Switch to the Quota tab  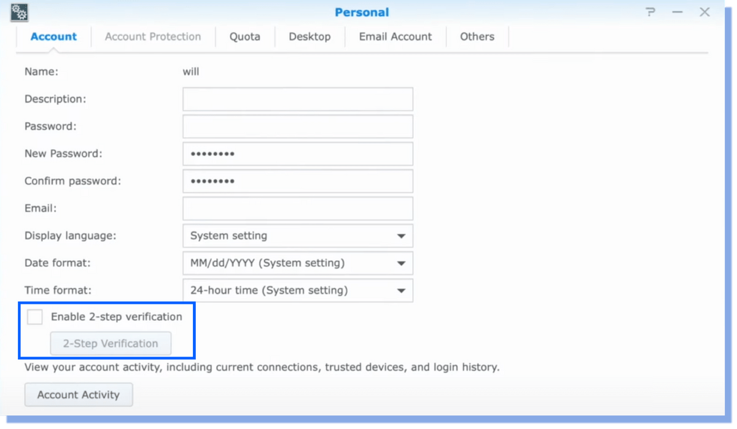(245, 37)
